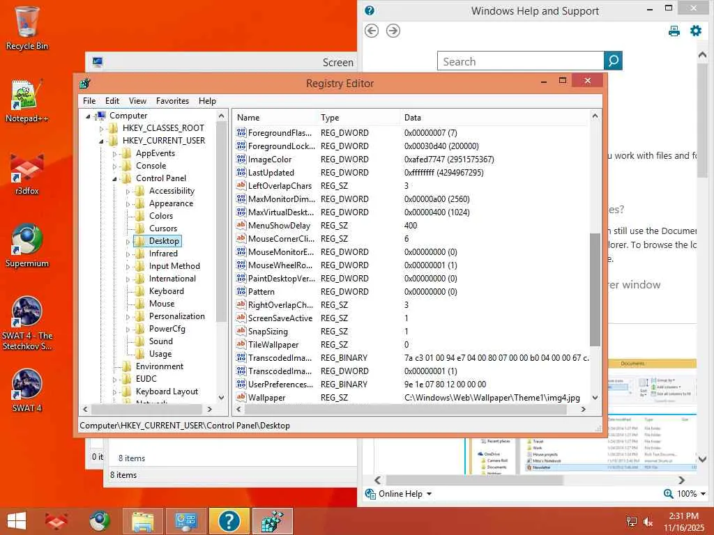
Task: Open the File menu in Registry Editor
Action: pyautogui.click(x=89, y=101)
